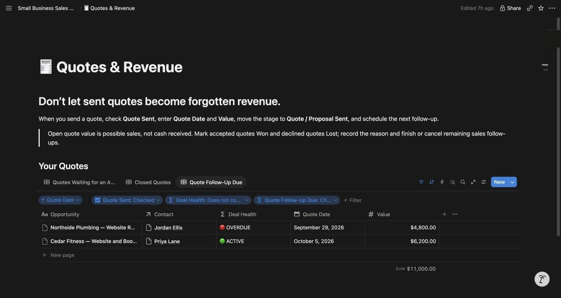Screen dimensions: 561x298
Task: Copy the page link icon
Action: click(x=530, y=8)
